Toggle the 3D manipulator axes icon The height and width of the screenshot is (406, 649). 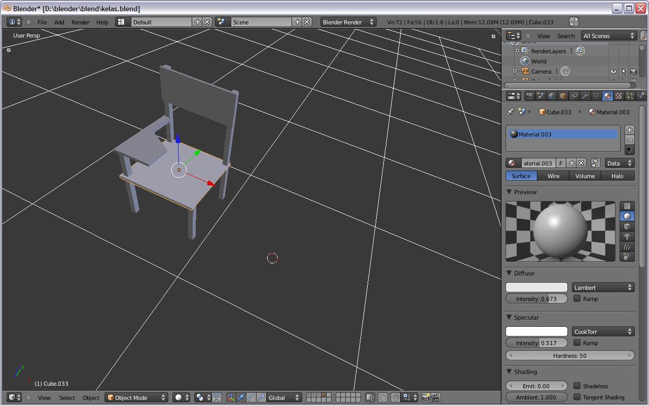pos(231,397)
